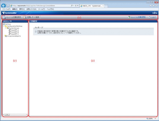Click the SystemGroups icon in tree
Image resolution: width=159 pixels, height=121 pixels.
tap(8, 28)
